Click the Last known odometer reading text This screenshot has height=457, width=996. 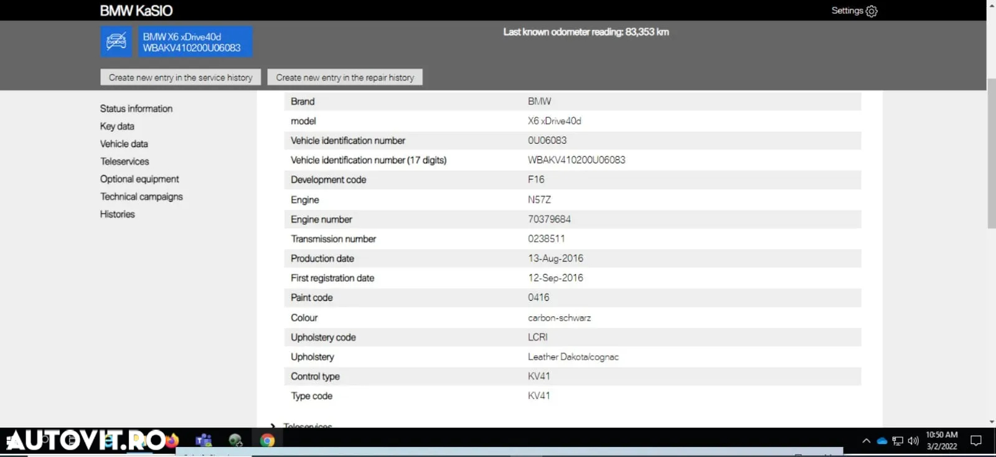pos(586,32)
